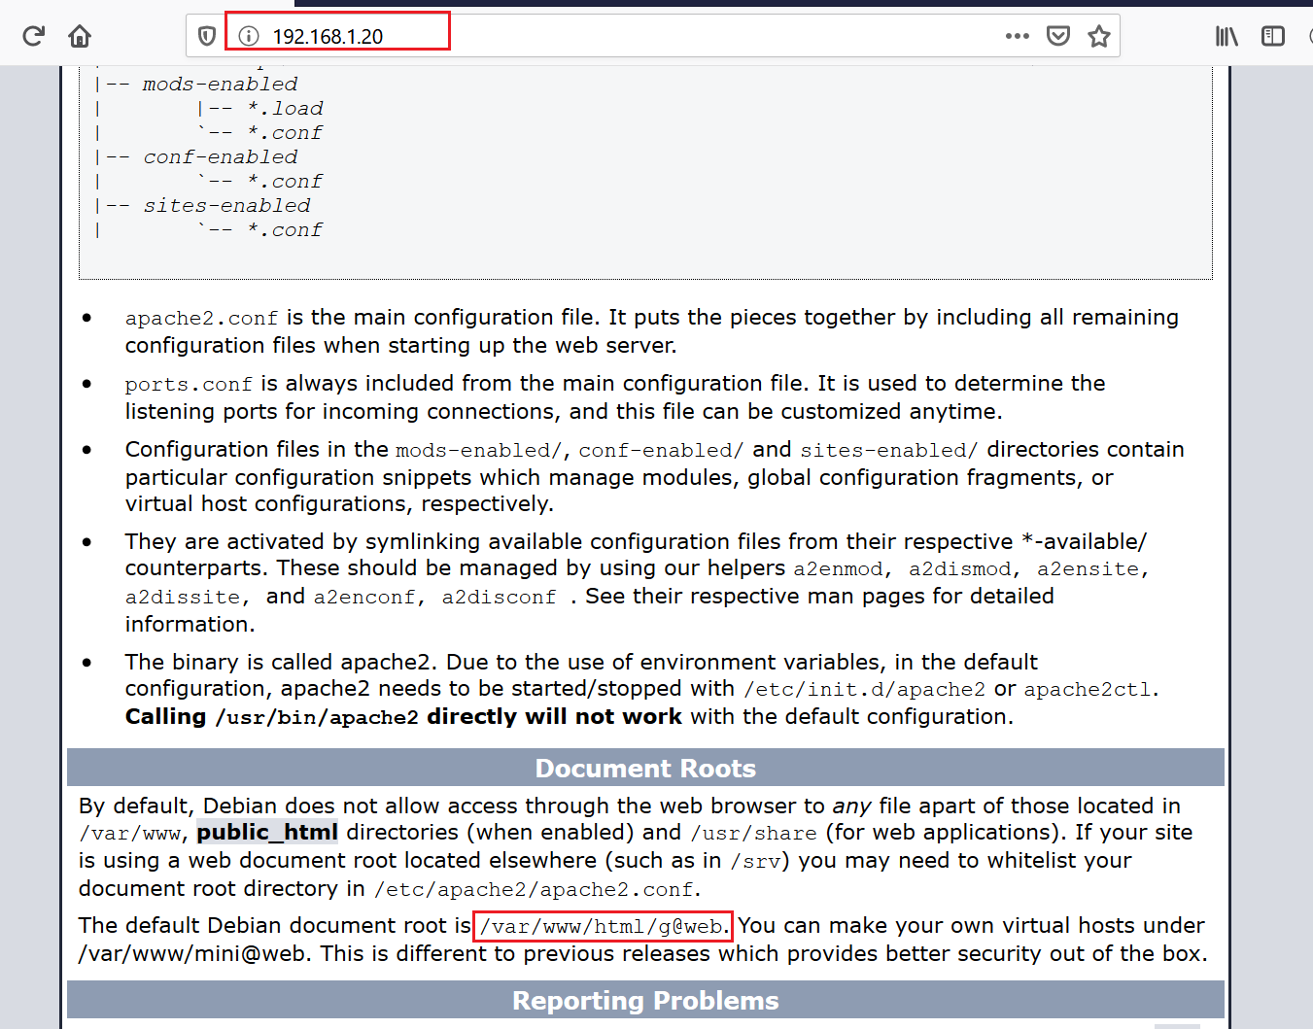Open the Library panel

point(1227,36)
